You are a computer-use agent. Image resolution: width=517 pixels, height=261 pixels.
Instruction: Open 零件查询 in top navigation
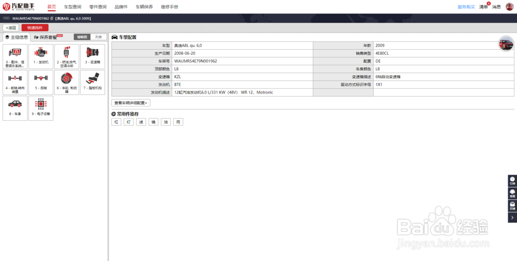98,7
